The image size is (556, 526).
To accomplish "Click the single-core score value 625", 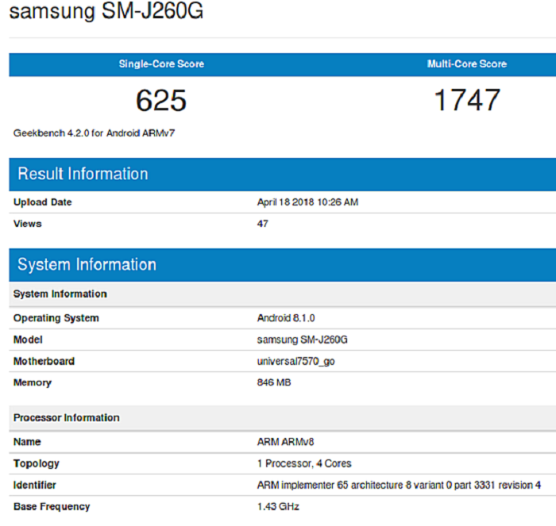I will coord(161,100).
